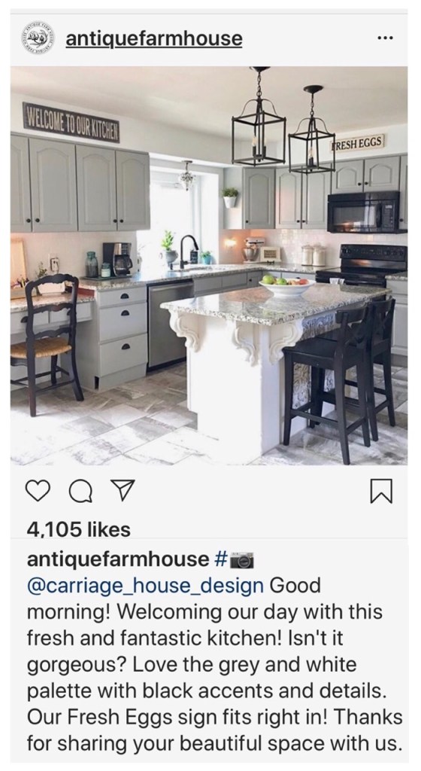This screenshot has height=771, width=421.
Task: Tap the left lantern pendant light
Action: click(x=259, y=118)
